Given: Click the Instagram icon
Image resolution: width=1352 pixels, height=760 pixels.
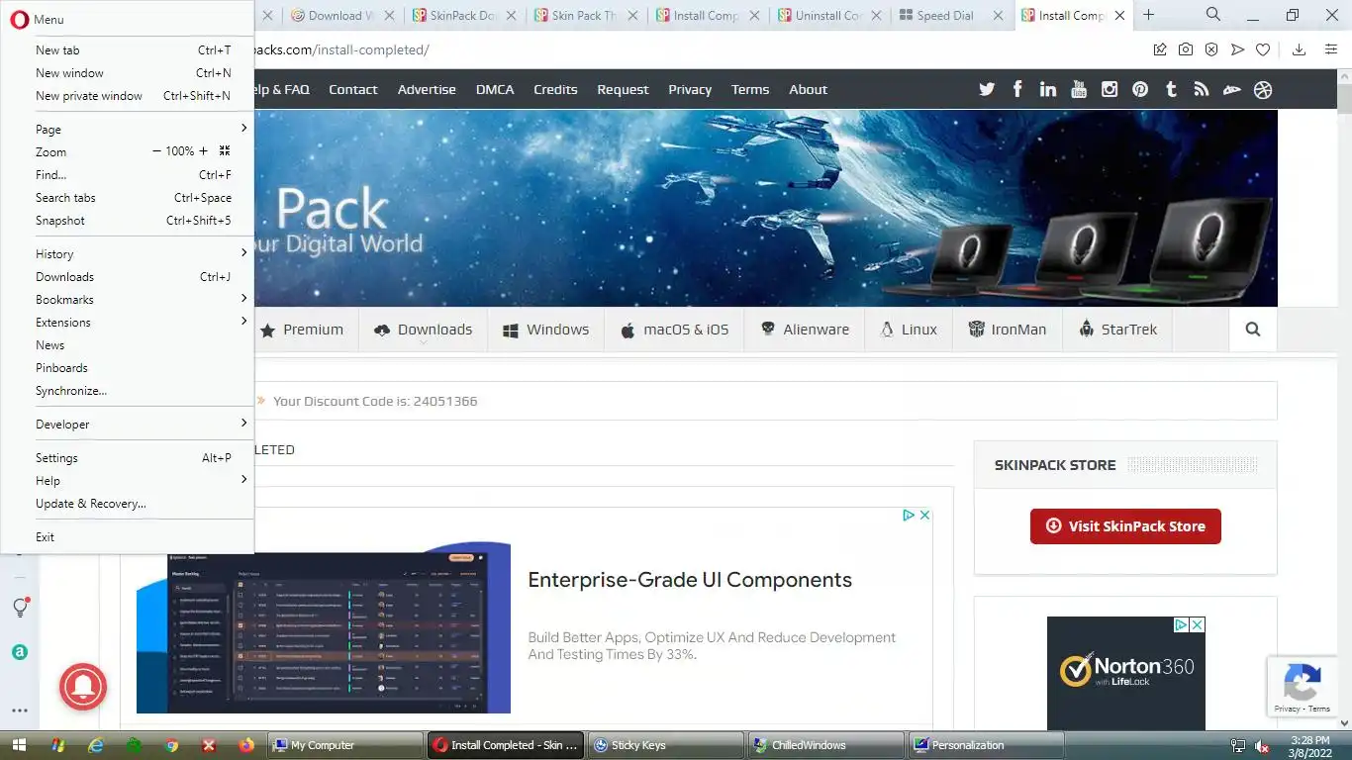Looking at the screenshot, I should (1110, 89).
